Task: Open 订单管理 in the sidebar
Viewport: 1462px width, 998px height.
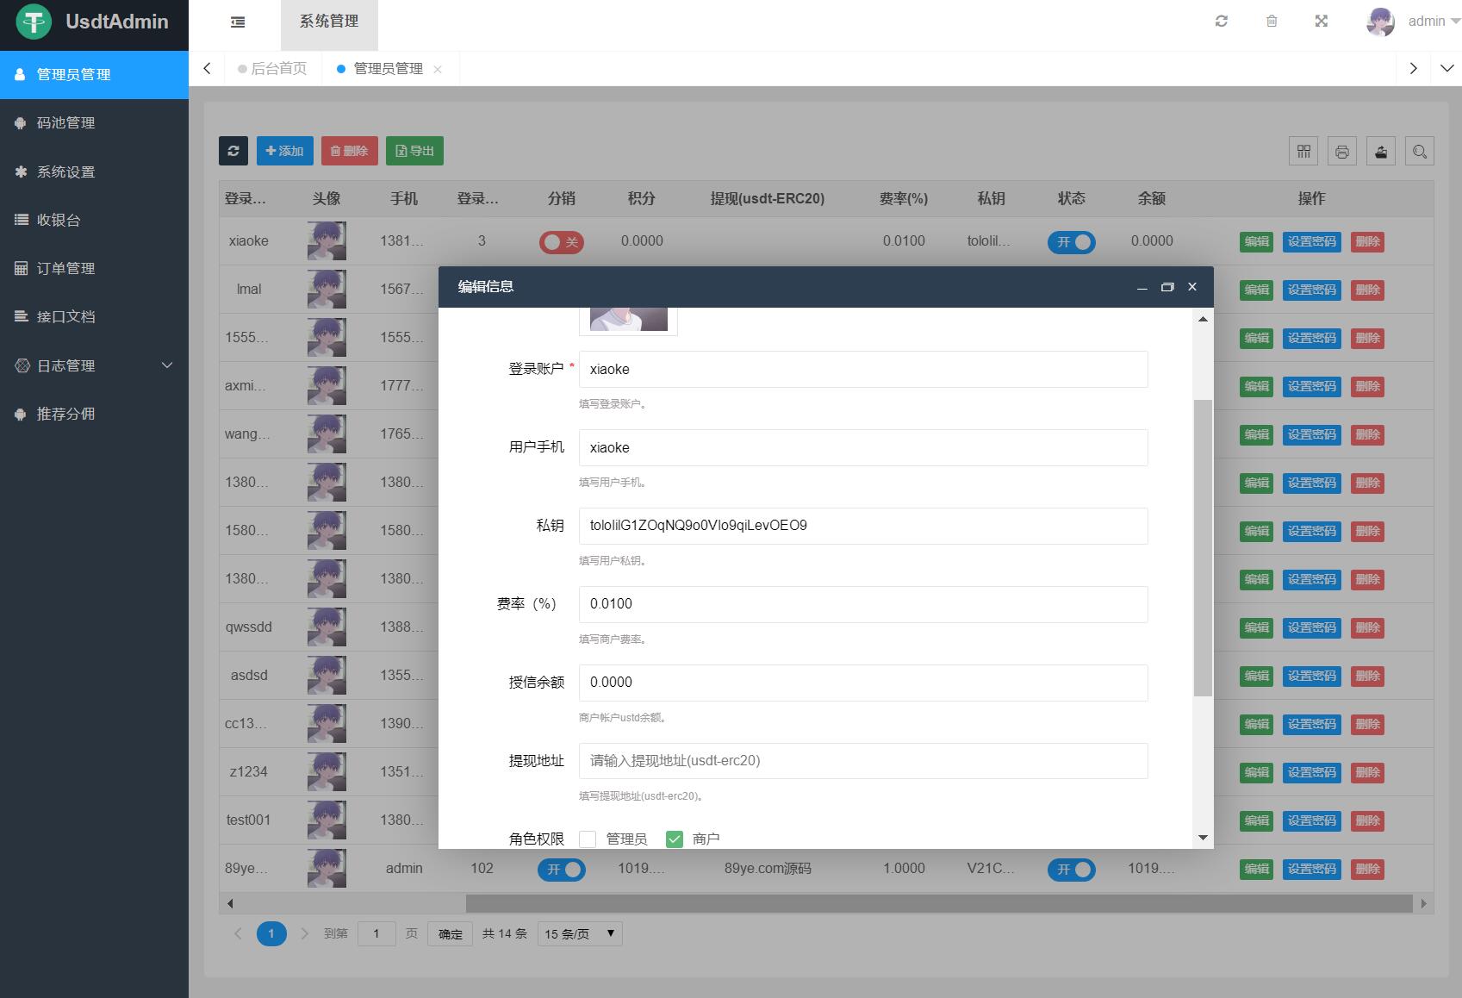Action: coord(94,268)
